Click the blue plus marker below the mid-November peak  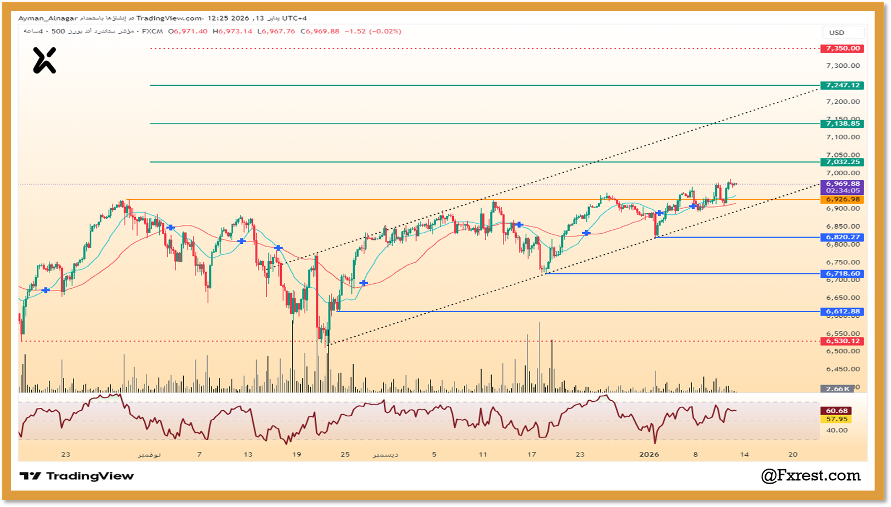(170, 227)
